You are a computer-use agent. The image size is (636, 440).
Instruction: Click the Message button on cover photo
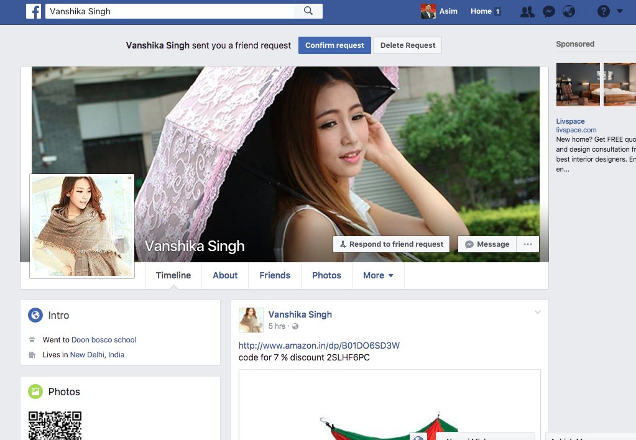pyautogui.click(x=487, y=244)
